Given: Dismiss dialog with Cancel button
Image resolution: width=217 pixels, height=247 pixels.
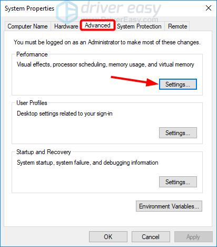Looking at the screenshot, I should point(151,237).
